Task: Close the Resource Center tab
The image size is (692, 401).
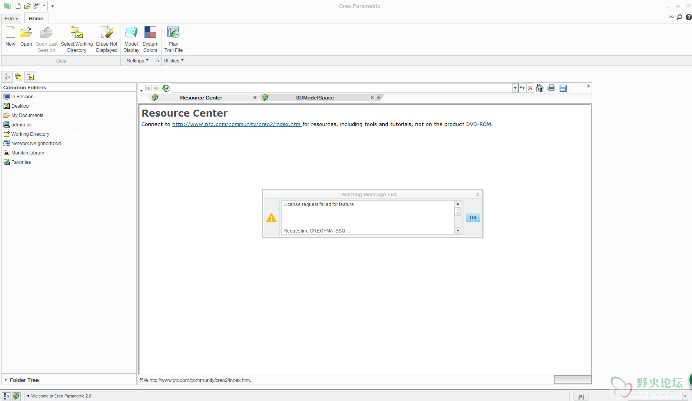Action: (255, 98)
